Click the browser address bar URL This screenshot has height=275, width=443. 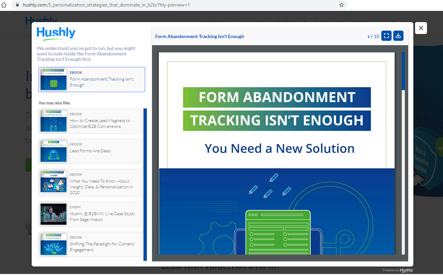[106, 5]
